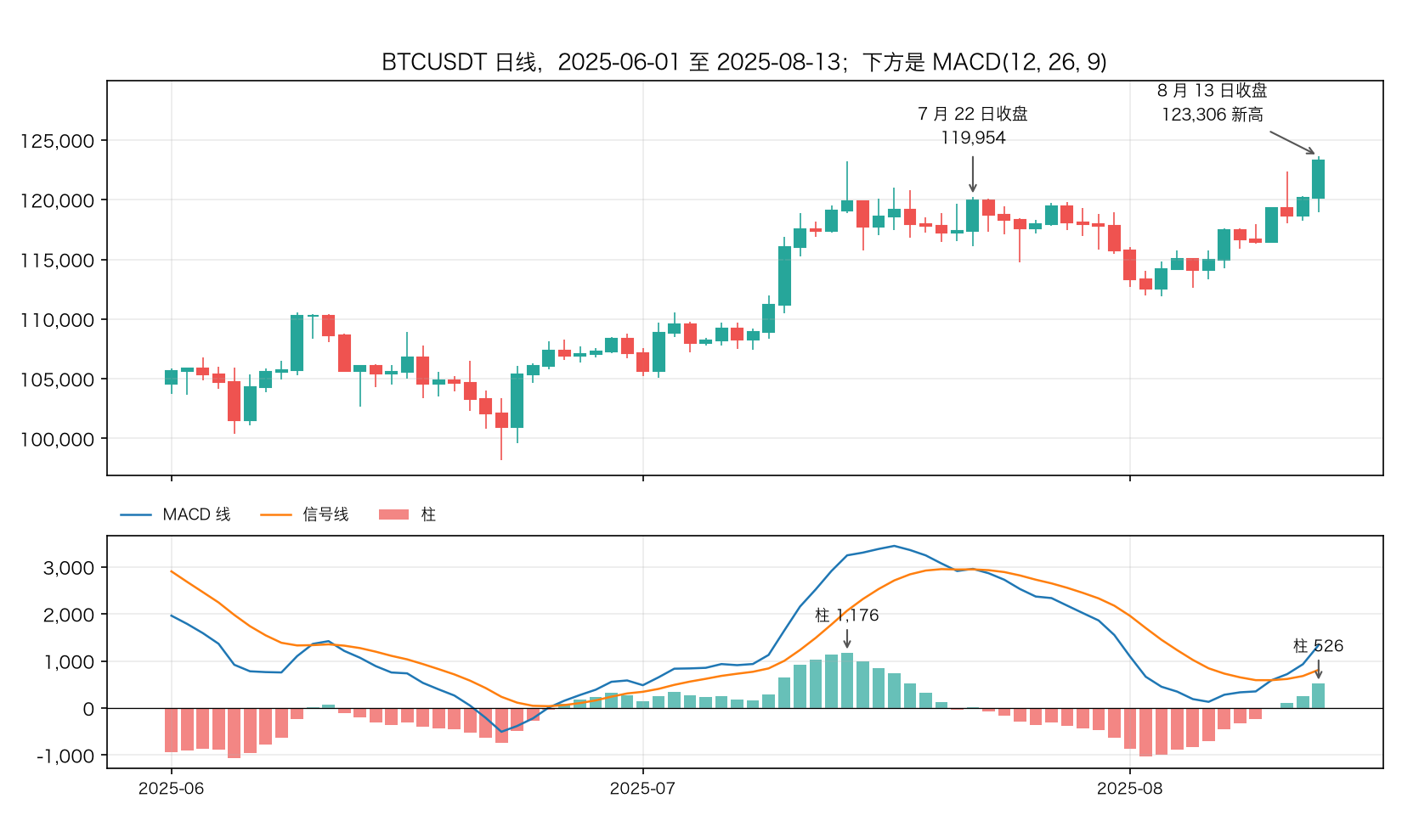Click the orange signal line legend swatch
The width and height of the screenshot is (1402, 815).
click(275, 514)
